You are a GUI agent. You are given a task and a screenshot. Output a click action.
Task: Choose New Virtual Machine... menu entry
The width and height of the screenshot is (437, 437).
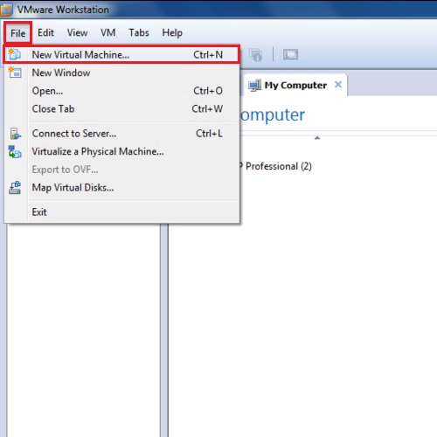[121, 54]
